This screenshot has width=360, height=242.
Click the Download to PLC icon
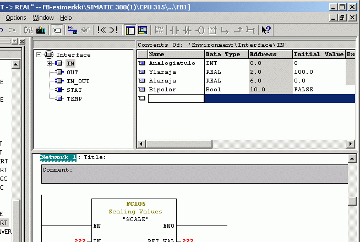pos(41,30)
